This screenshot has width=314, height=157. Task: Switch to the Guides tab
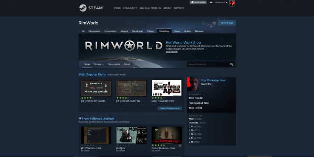(188, 31)
